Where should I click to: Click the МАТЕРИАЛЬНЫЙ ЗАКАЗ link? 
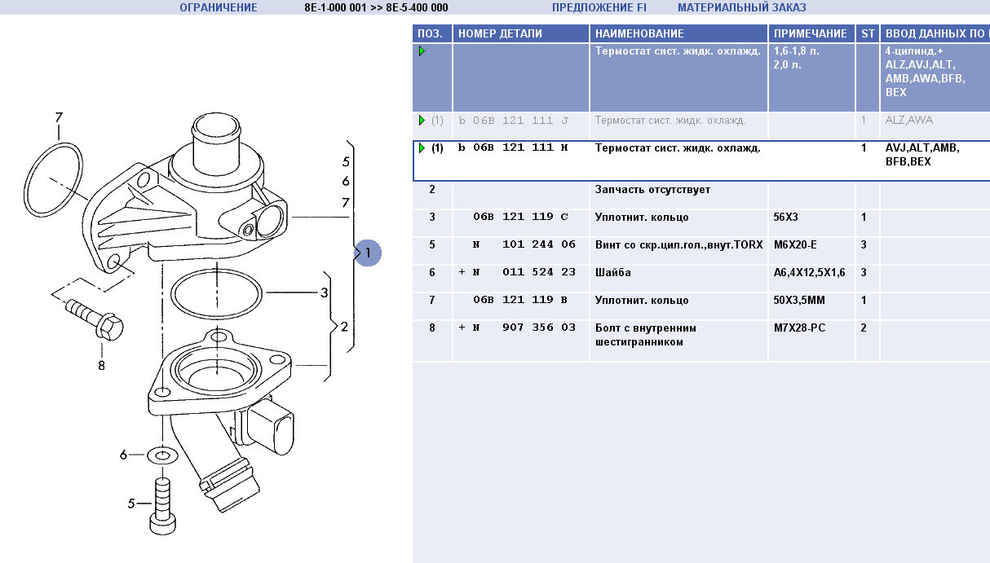(741, 7)
